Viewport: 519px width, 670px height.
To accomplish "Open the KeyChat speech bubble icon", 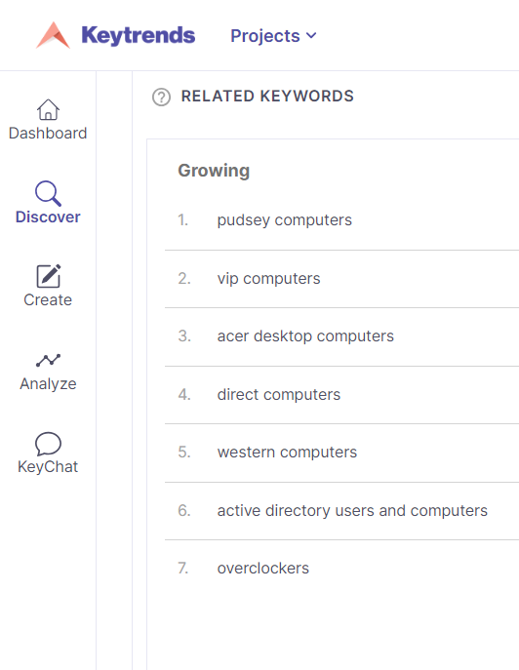I will (x=48, y=444).
